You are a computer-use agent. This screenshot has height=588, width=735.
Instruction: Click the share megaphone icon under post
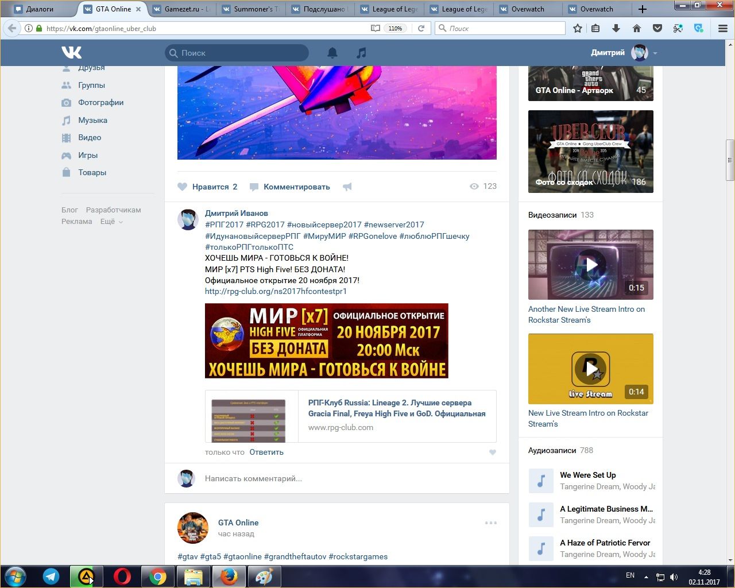coord(347,187)
